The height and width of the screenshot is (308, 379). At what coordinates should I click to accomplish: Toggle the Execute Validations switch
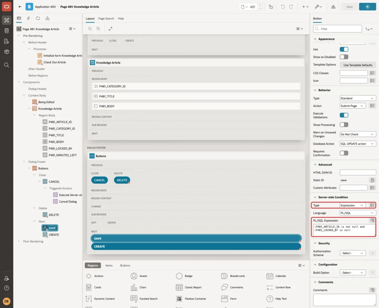[344, 115]
